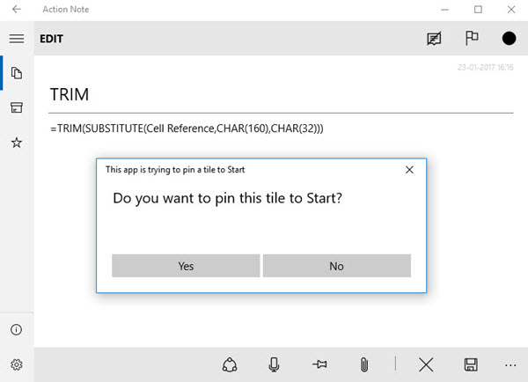Open the hamburger navigation menu
This screenshot has width=528, height=382.
coord(17,39)
